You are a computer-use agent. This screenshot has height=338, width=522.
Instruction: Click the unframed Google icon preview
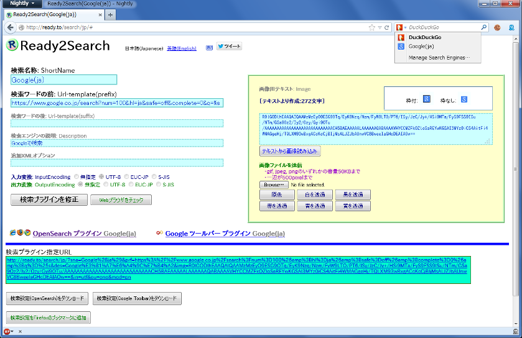tap(464, 99)
